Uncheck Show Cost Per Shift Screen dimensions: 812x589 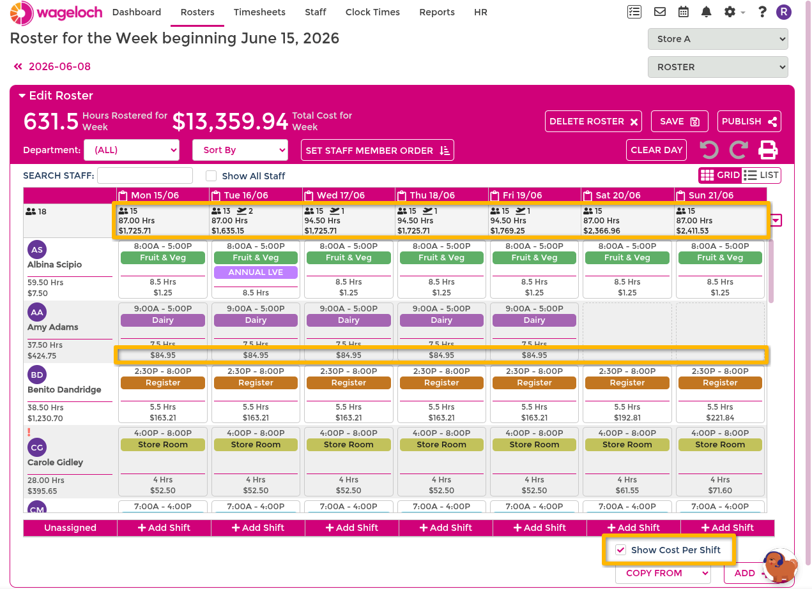pyautogui.click(x=620, y=550)
